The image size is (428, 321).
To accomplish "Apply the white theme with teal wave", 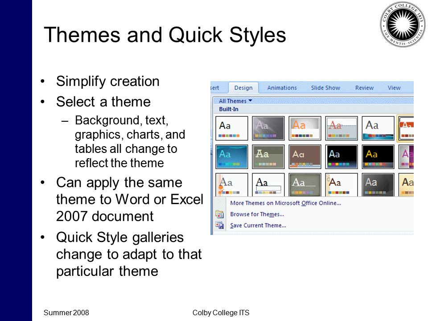I will click(378, 128).
